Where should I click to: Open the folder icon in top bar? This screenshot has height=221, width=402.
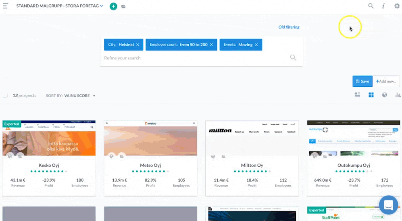click(x=123, y=6)
